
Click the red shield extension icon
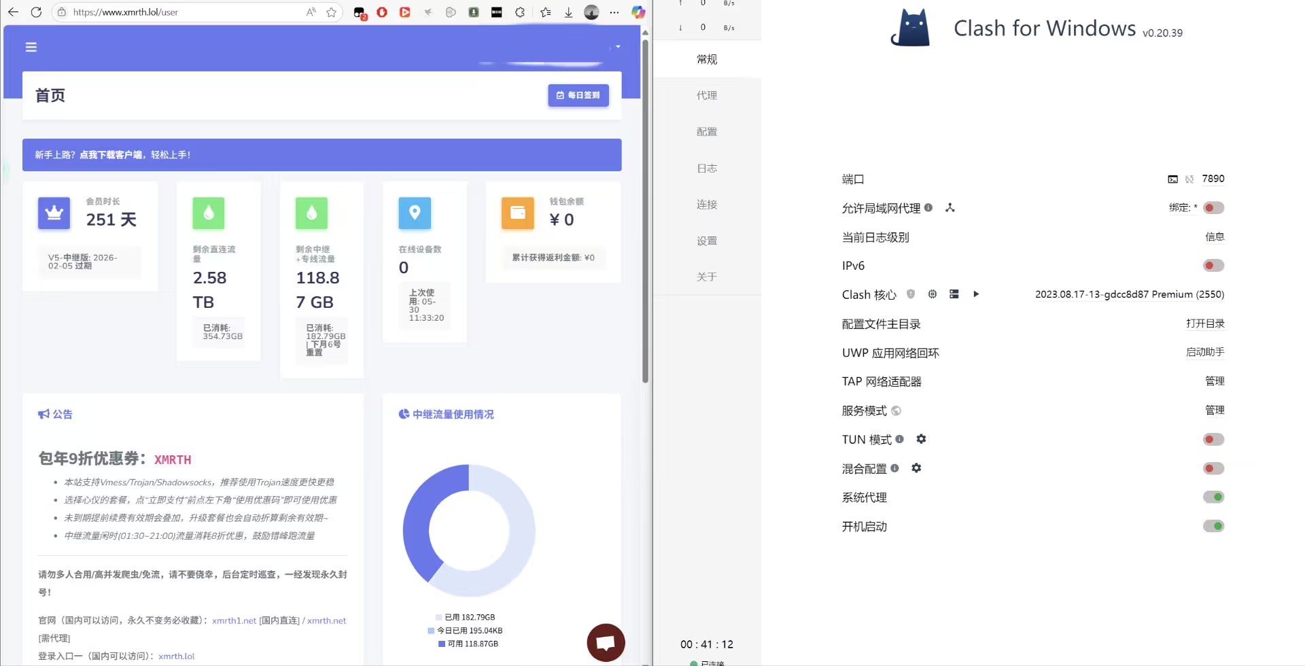click(382, 12)
